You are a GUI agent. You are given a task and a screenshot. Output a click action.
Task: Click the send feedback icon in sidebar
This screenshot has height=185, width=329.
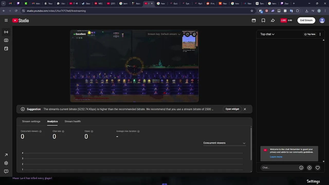click(x=6, y=171)
